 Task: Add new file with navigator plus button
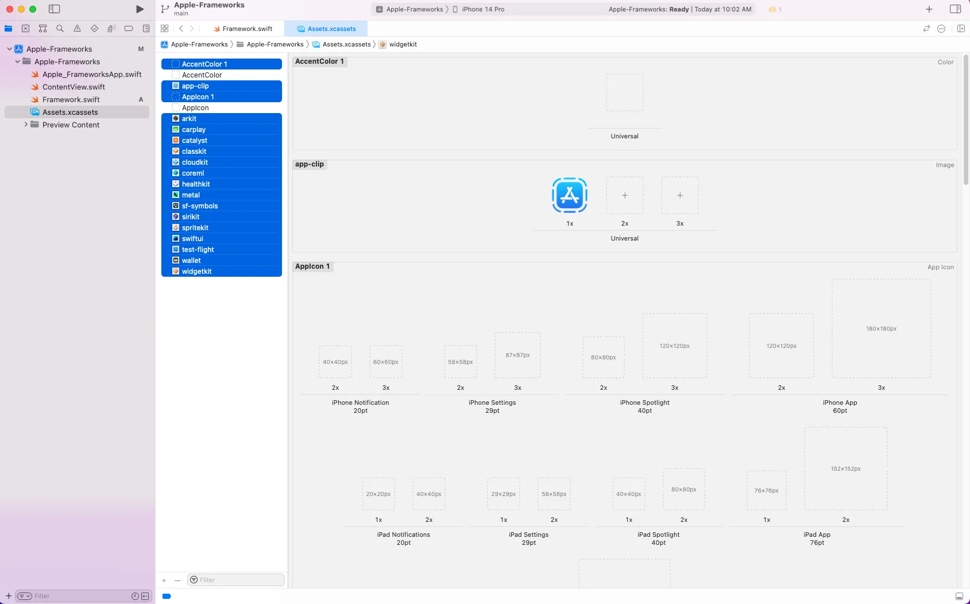pos(9,596)
